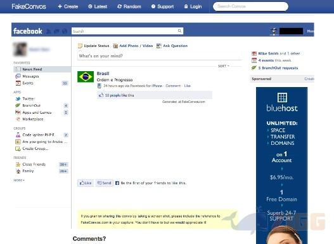Open the sidebar profile photo
The width and height of the screenshot is (334, 244).
tap(20, 50)
